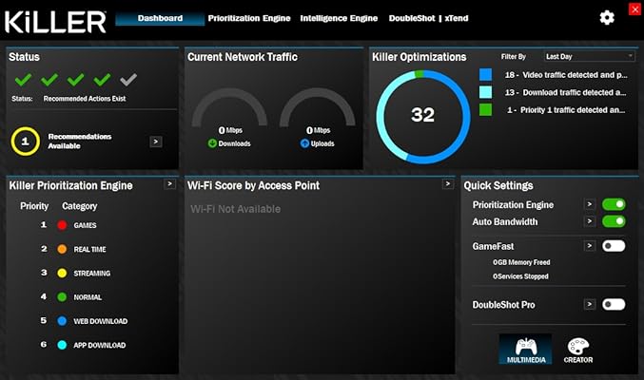Viewport: 644px width, 380px height.
Task: Select the STREAMING category label
Action: pyautogui.click(x=92, y=273)
